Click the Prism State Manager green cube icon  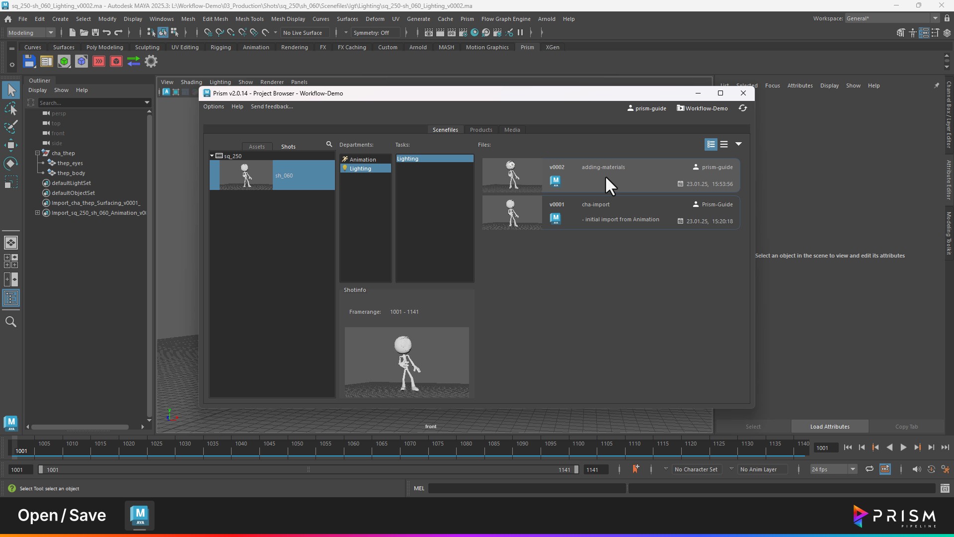click(64, 61)
